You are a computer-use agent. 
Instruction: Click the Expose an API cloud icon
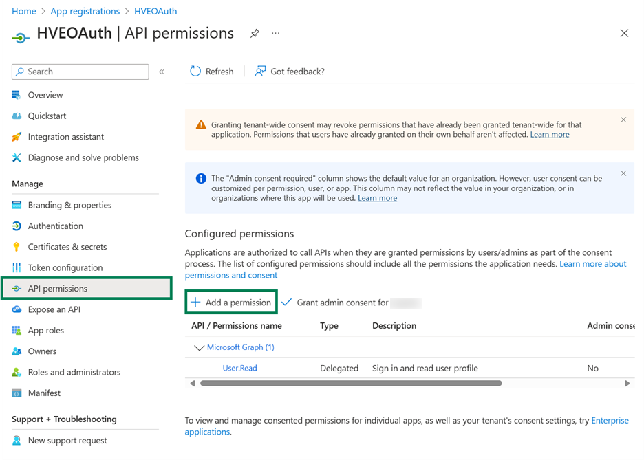[17, 309]
